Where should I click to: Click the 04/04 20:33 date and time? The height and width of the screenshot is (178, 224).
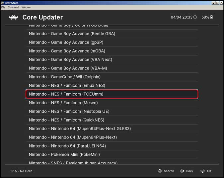[182, 17]
